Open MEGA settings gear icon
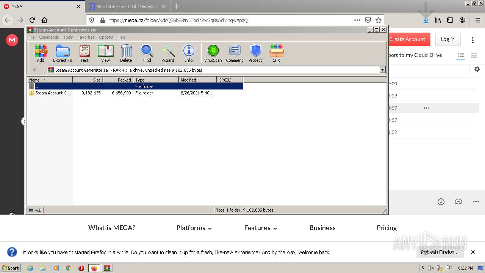 477,69
